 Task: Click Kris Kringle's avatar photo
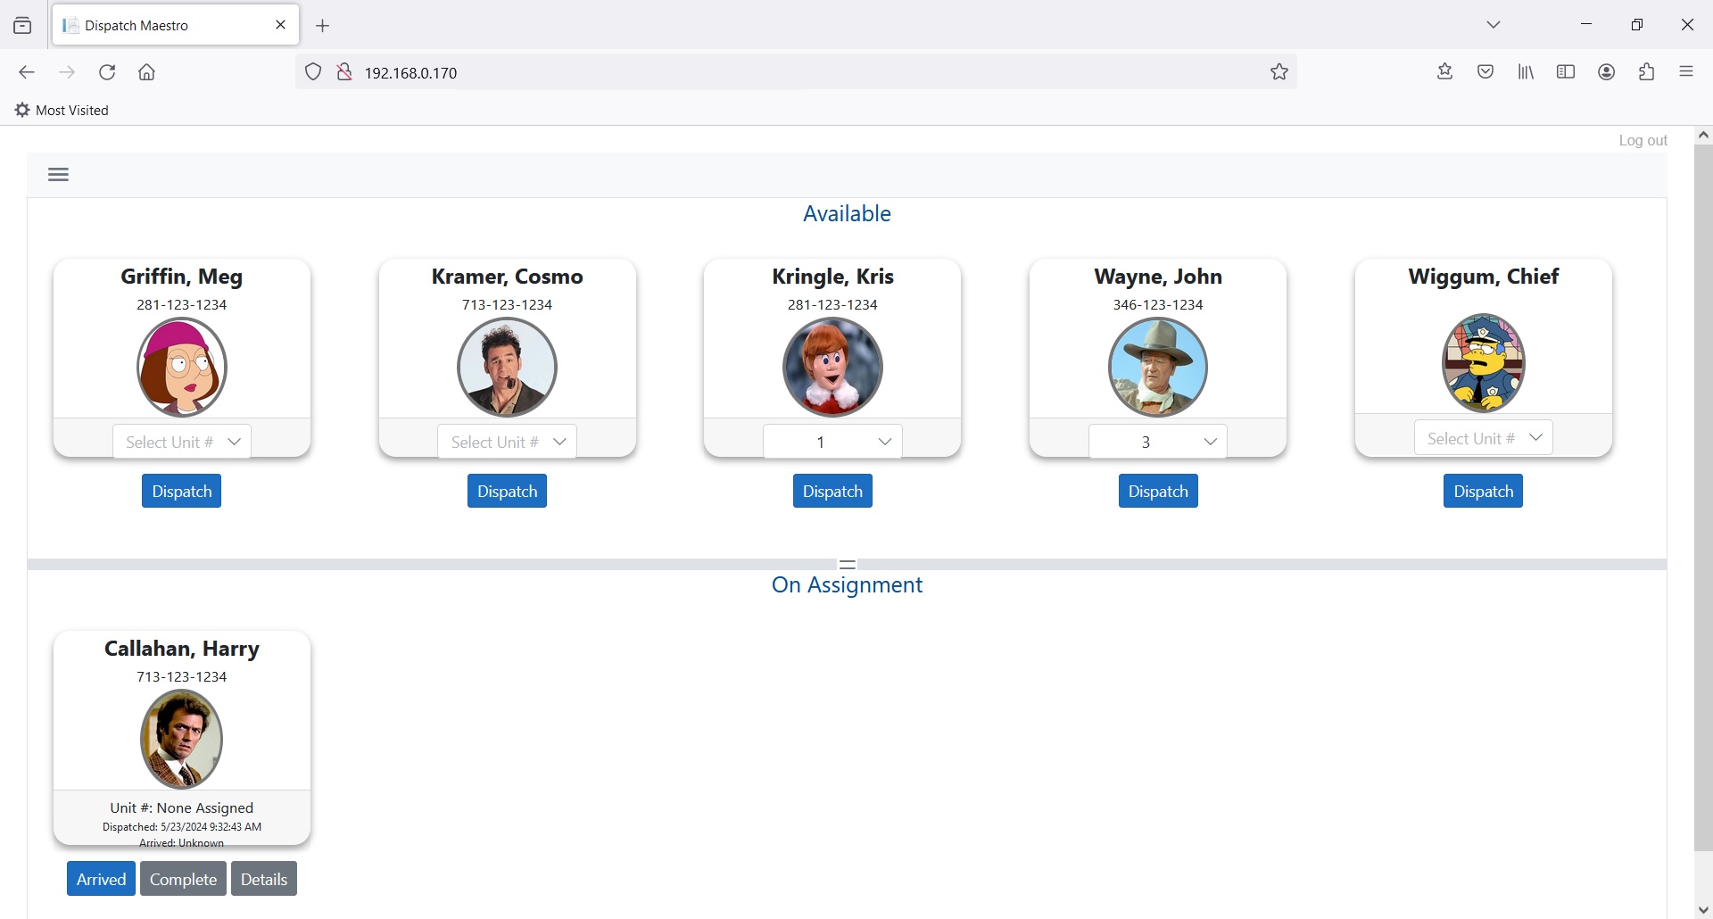tap(832, 367)
